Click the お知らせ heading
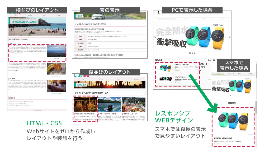The image size is (264, 153). tap(37, 98)
